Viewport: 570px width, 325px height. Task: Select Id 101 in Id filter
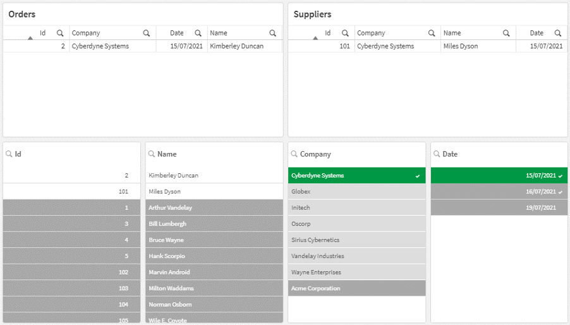pyautogui.click(x=71, y=192)
